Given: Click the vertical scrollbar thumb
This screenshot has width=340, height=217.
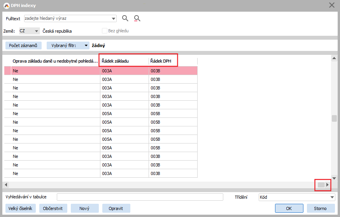Looking at the screenshot, I should point(334,119).
